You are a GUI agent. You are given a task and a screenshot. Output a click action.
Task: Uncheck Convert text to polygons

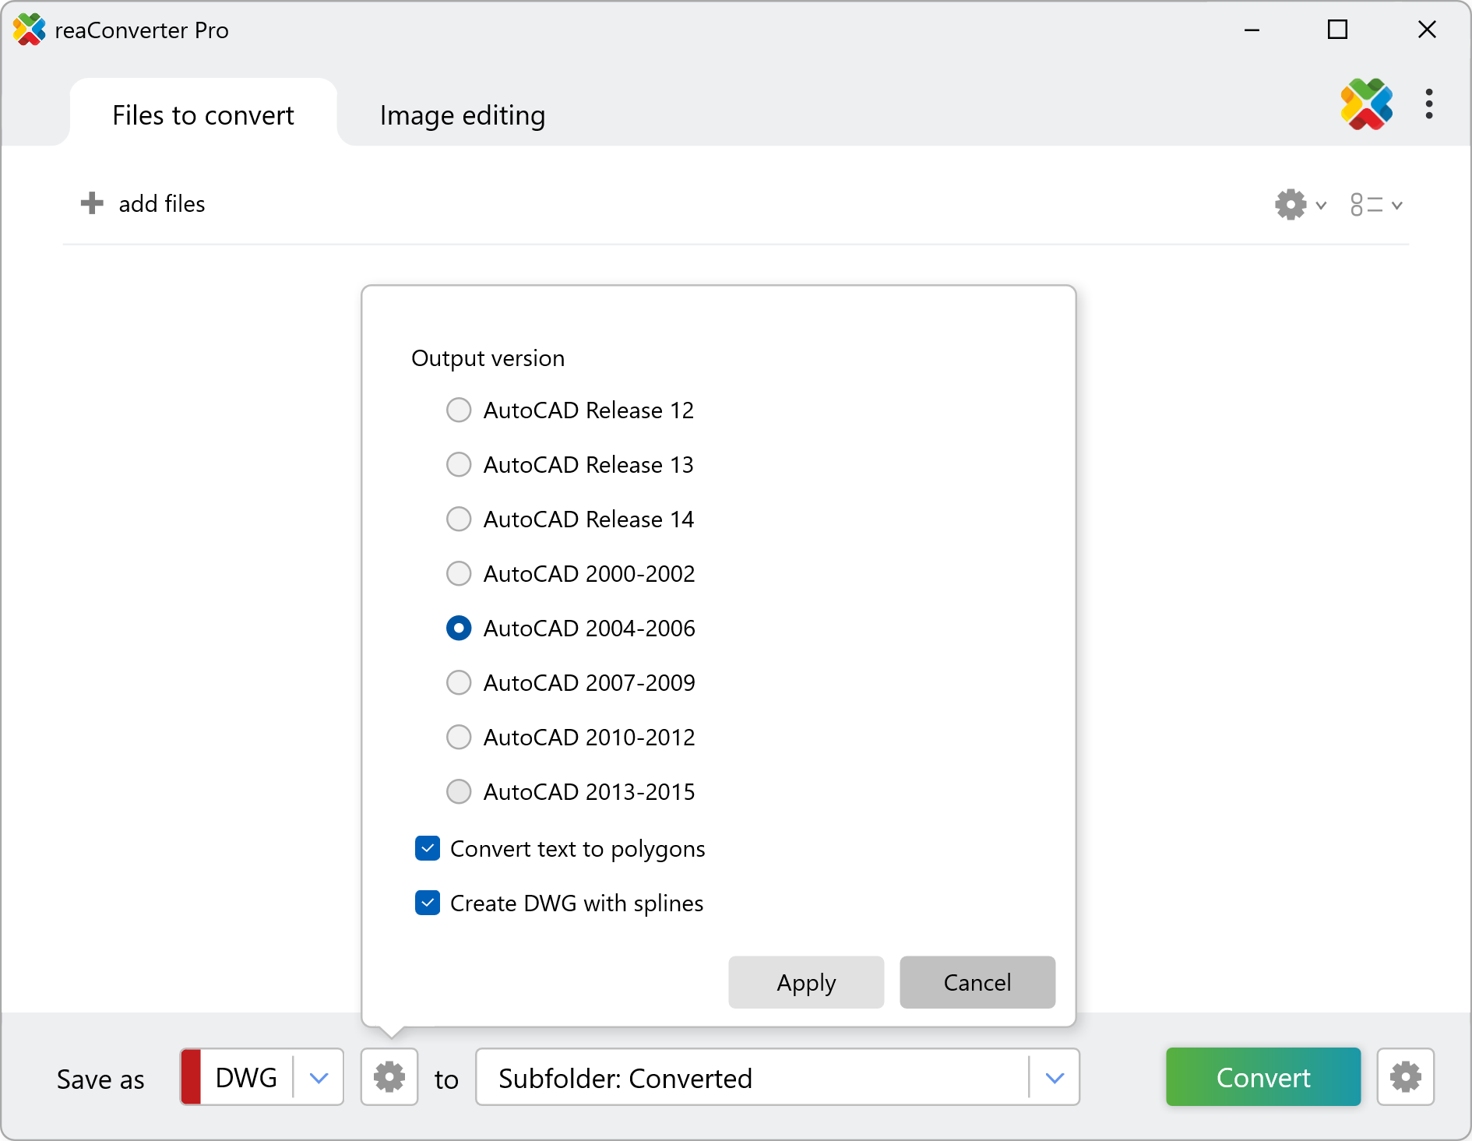pos(428,848)
